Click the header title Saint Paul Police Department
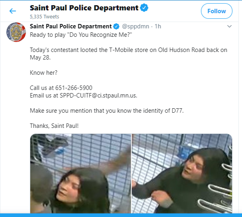This screenshot has height=217, width=242. (84, 8)
